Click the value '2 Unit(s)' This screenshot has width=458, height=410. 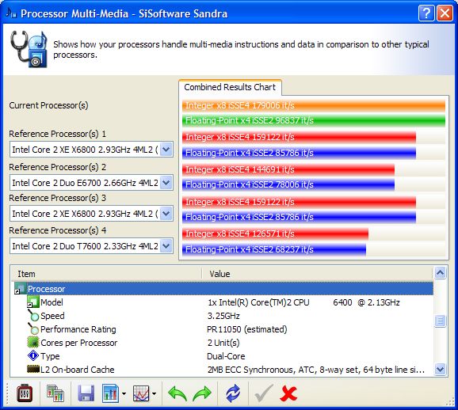coord(223,343)
